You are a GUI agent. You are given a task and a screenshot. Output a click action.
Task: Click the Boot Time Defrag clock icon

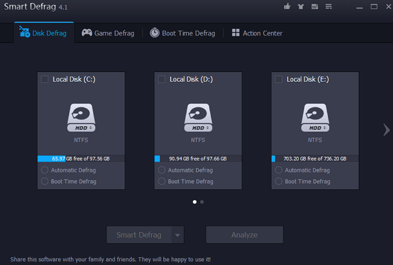coord(154,33)
